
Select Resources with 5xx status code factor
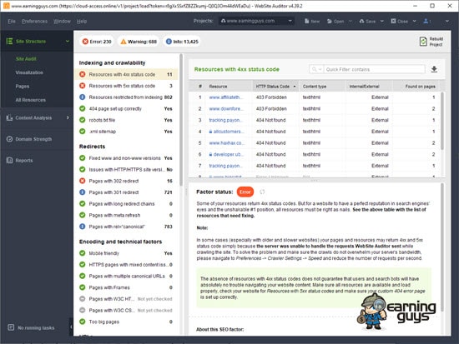[x=127, y=86]
